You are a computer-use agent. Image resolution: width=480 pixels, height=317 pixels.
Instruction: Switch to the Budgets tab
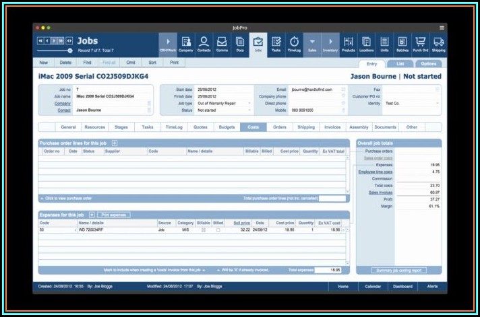point(227,127)
